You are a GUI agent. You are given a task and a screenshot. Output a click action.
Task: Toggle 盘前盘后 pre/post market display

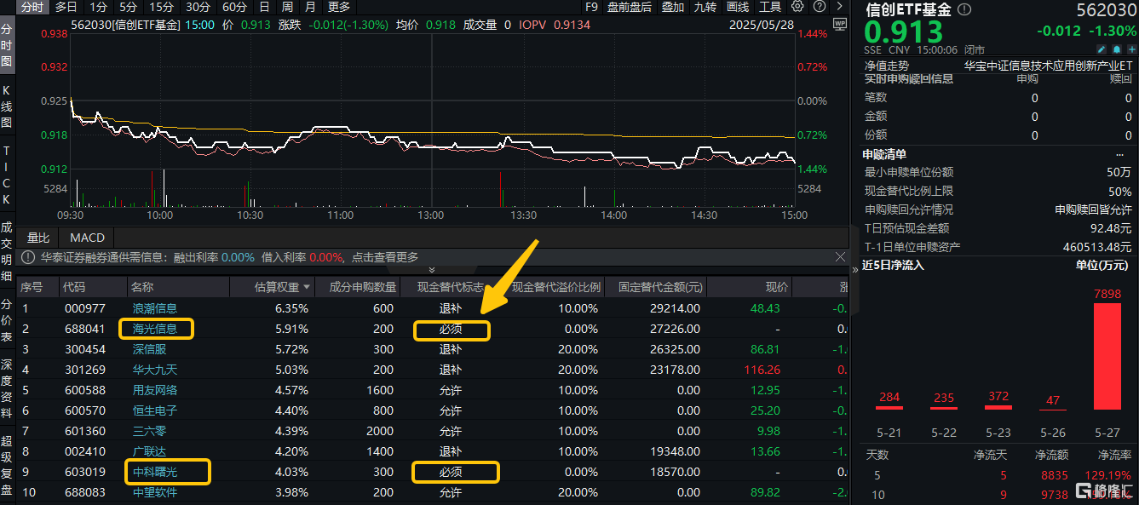pos(630,7)
